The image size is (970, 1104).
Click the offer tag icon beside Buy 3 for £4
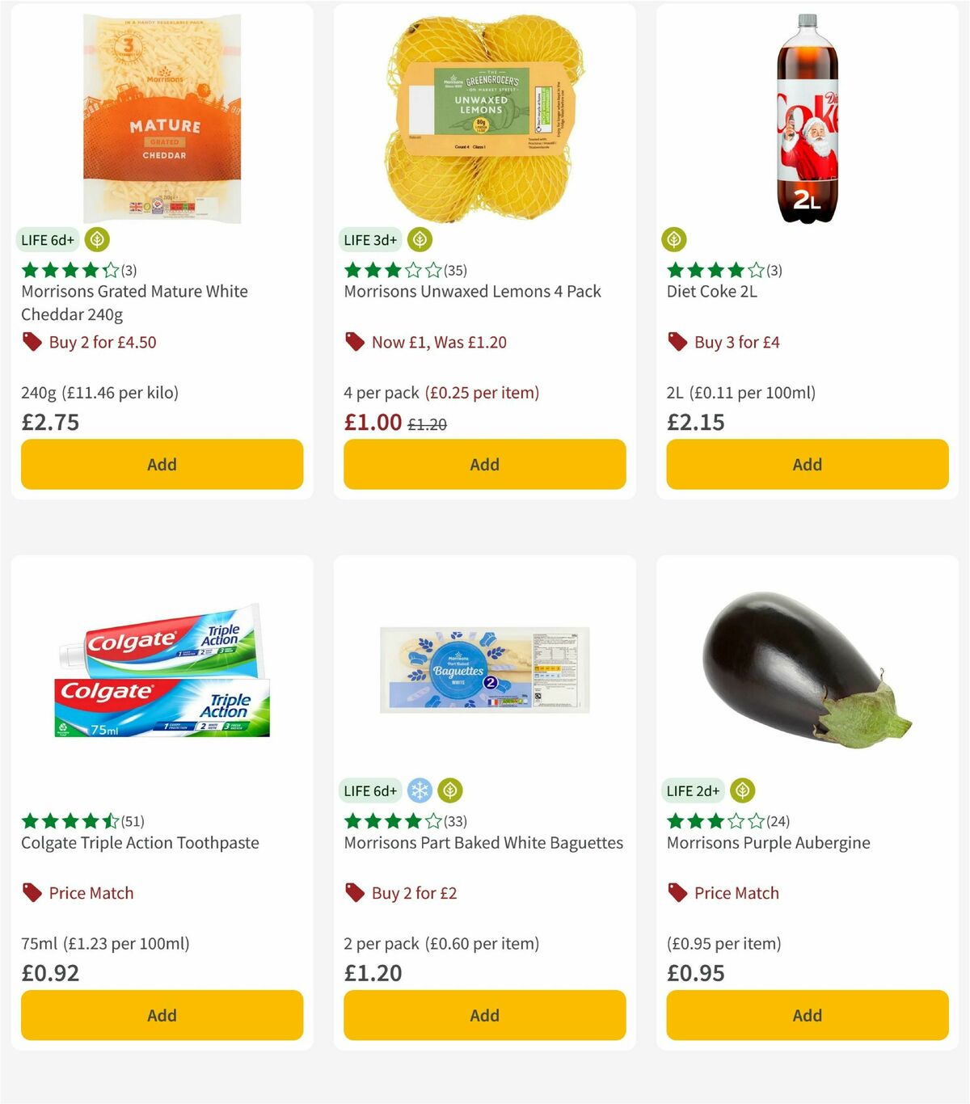coord(677,341)
